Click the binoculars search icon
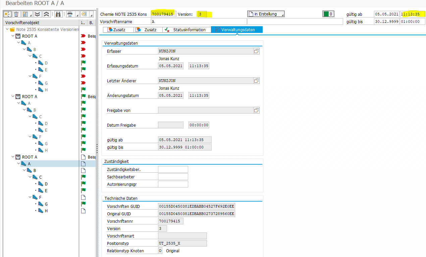This screenshot has height=257, width=426. [x=58, y=14]
